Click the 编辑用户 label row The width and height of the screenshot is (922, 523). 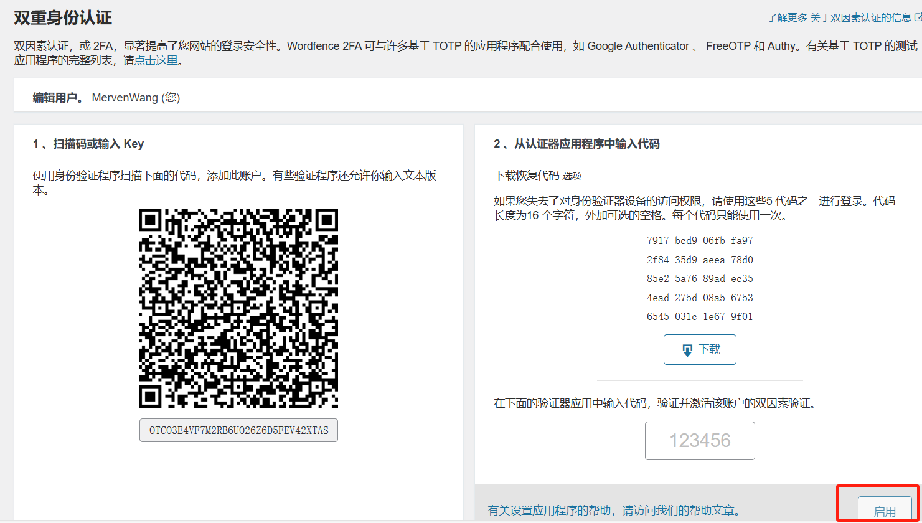point(56,98)
